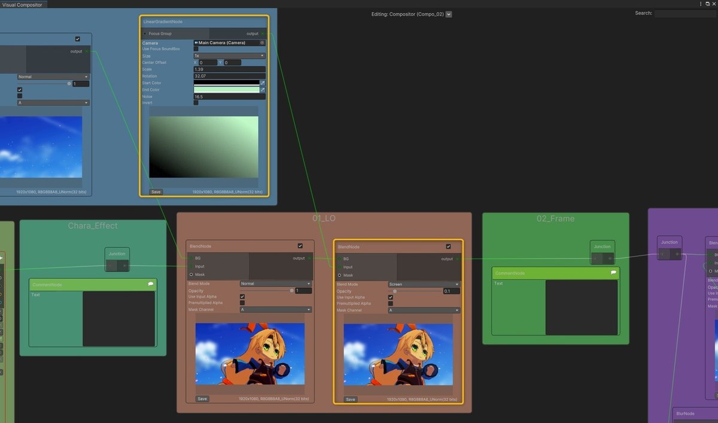Click output port of Normal BlendNode
The height and width of the screenshot is (423, 718).
(x=309, y=258)
